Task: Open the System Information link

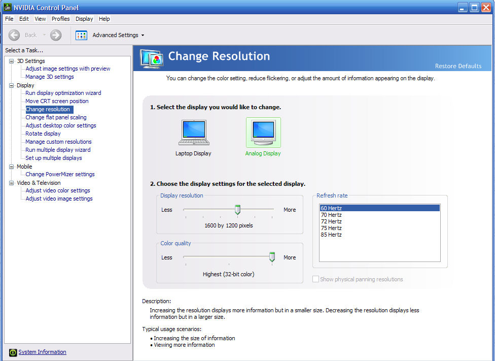Action: pos(42,352)
